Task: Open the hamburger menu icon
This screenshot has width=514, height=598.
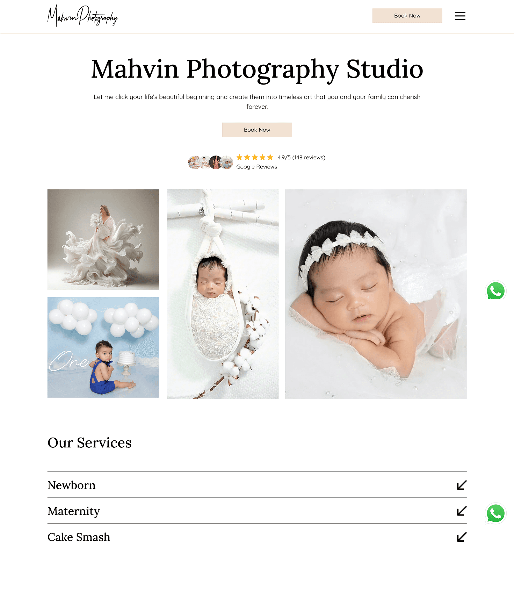Action: 460,16
